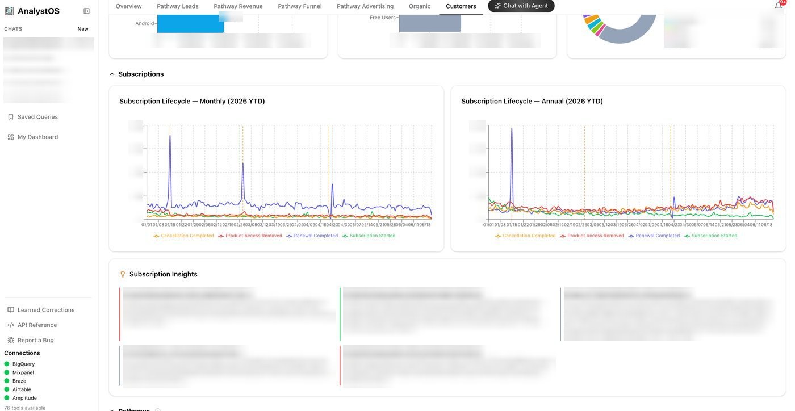Click Cancellation Completed legend in Monthly chart
This screenshot has height=411, width=795.
[x=184, y=236]
